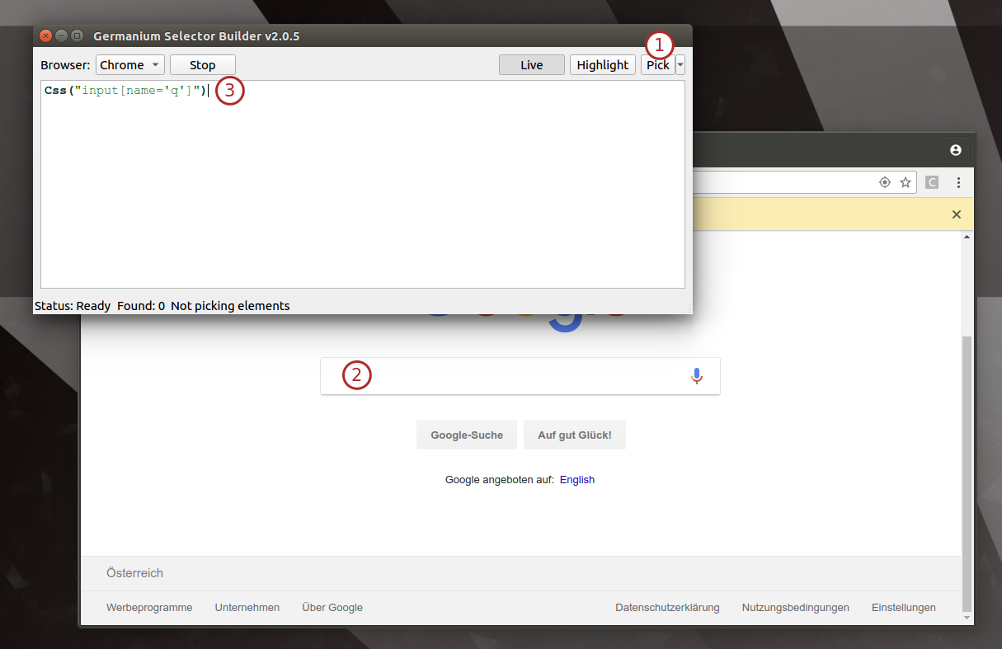
Task: Click the Pick button
Action: (x=657, y=65)
